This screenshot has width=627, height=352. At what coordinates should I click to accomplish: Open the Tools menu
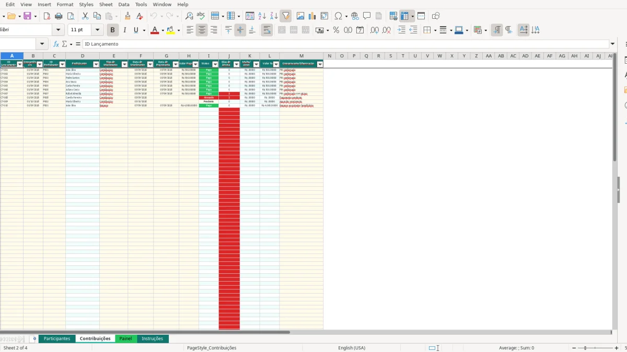click(x=141, y=4)
